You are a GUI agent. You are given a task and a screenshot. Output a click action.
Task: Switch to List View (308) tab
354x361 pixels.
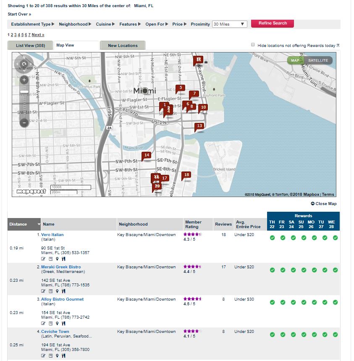point(30,46)
